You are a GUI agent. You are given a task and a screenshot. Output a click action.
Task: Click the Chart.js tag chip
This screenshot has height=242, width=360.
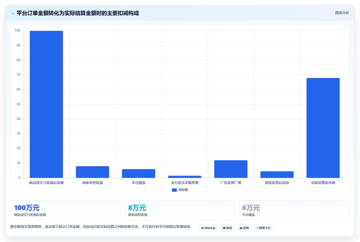click(208, 228)
